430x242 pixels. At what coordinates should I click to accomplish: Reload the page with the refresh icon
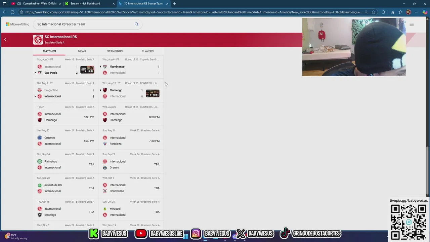click(12, 12)
